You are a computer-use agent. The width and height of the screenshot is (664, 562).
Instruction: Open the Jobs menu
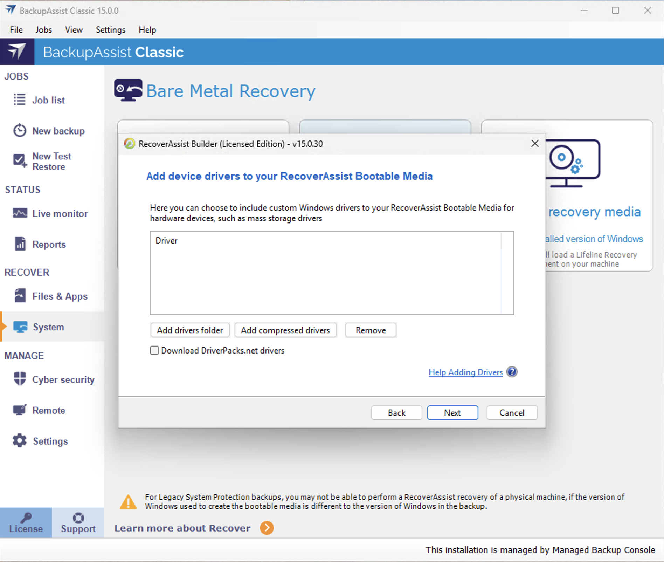click(43, 30)
